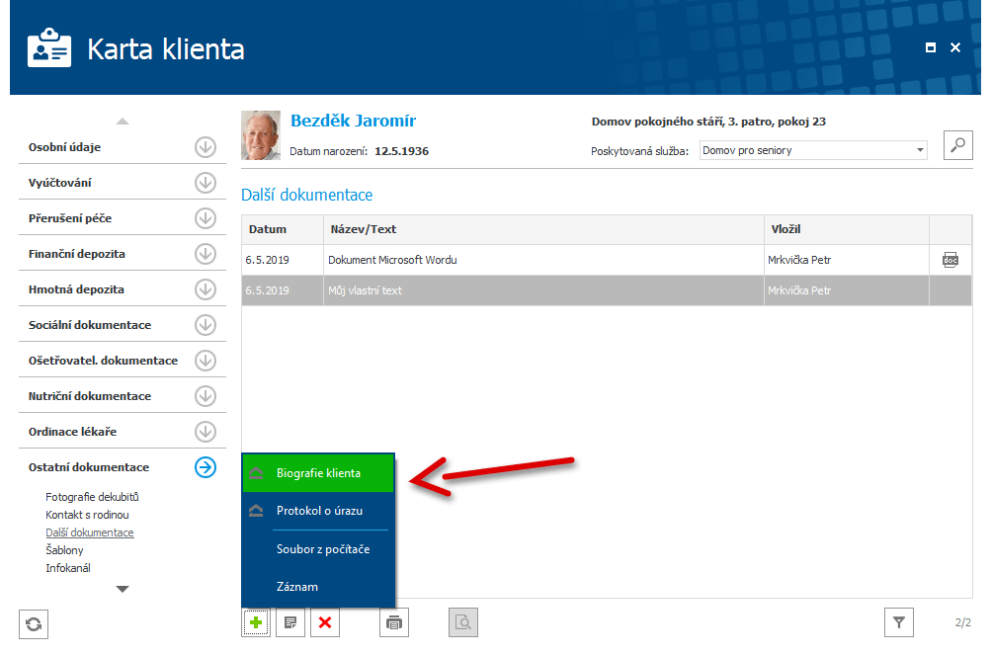Click the icon beside Biografie klienta
Viewport: 991px width, 655px height.
click(256, 473)
